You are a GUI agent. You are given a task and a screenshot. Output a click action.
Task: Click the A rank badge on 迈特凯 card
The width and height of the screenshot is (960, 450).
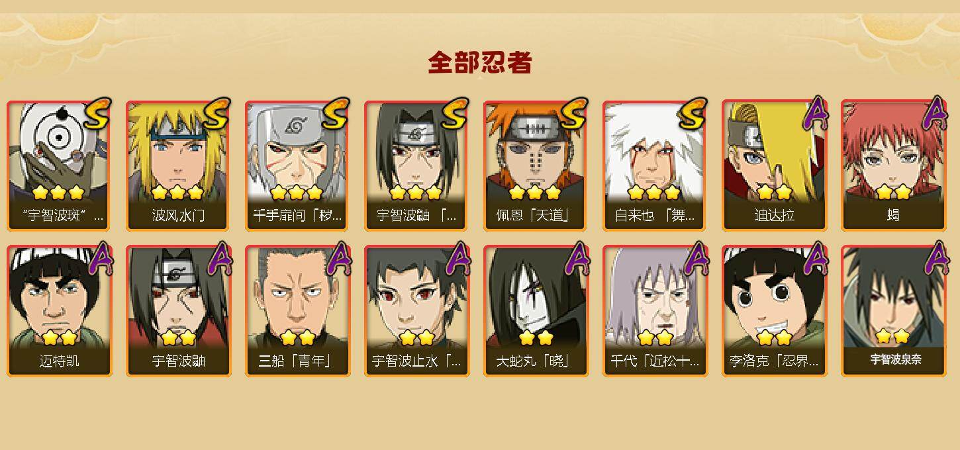(x=100, y=258)
